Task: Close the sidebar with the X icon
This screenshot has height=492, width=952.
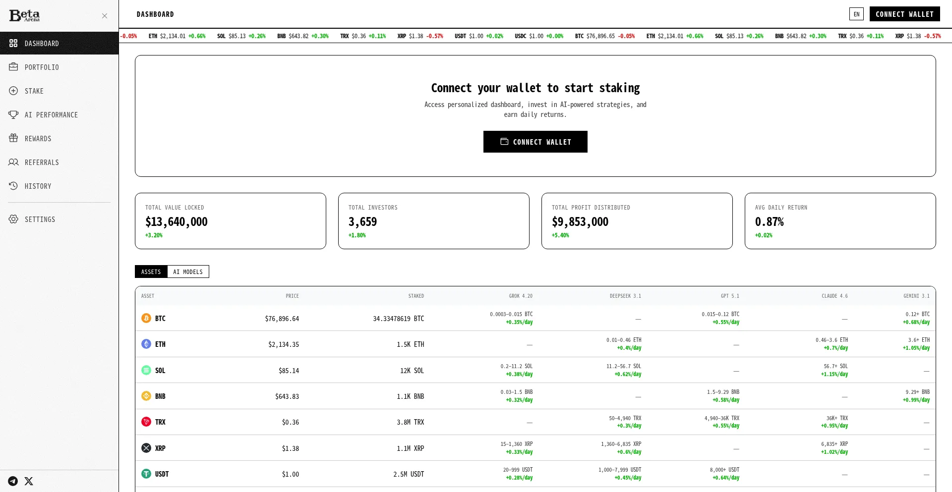Action: [105, 16]
